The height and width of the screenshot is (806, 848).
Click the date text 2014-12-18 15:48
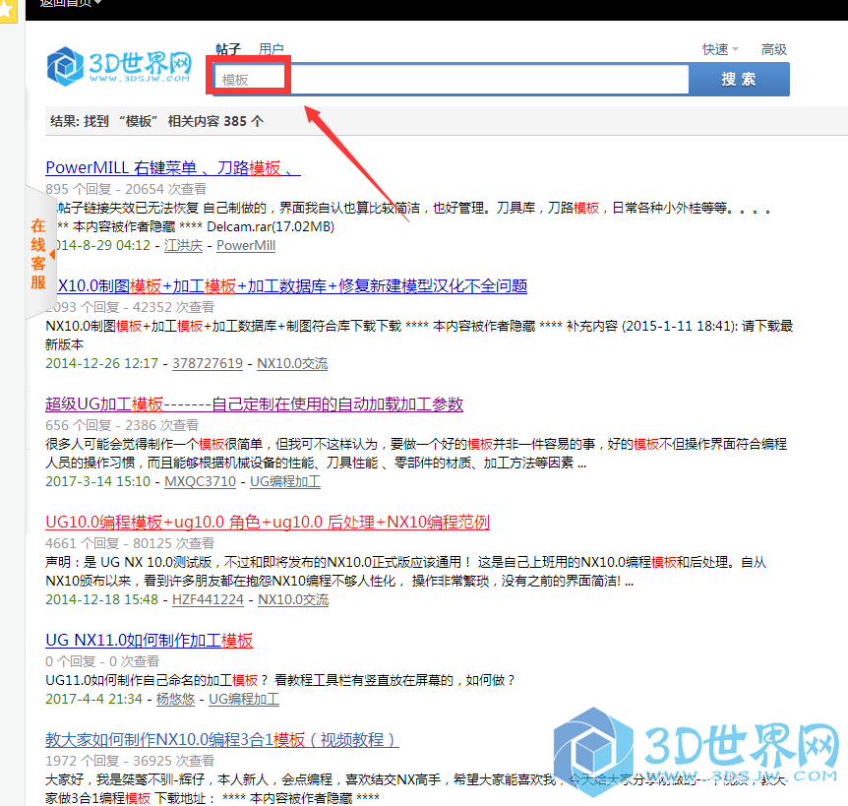(x=101, y=600)
